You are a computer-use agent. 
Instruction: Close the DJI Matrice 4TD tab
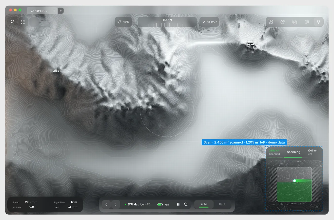[54, 11]
